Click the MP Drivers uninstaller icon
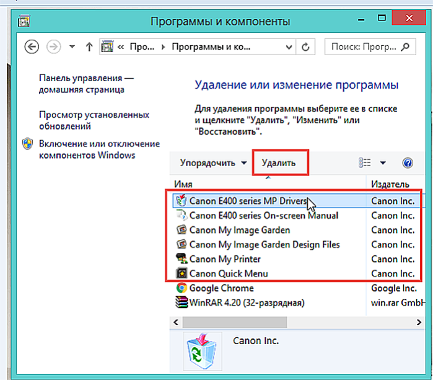The image size is (433, 380). [182, 200]
